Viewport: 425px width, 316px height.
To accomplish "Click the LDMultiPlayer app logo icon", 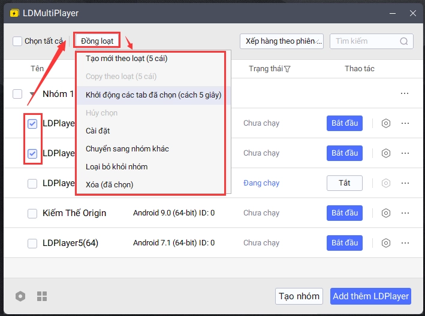I will point(14,13).
